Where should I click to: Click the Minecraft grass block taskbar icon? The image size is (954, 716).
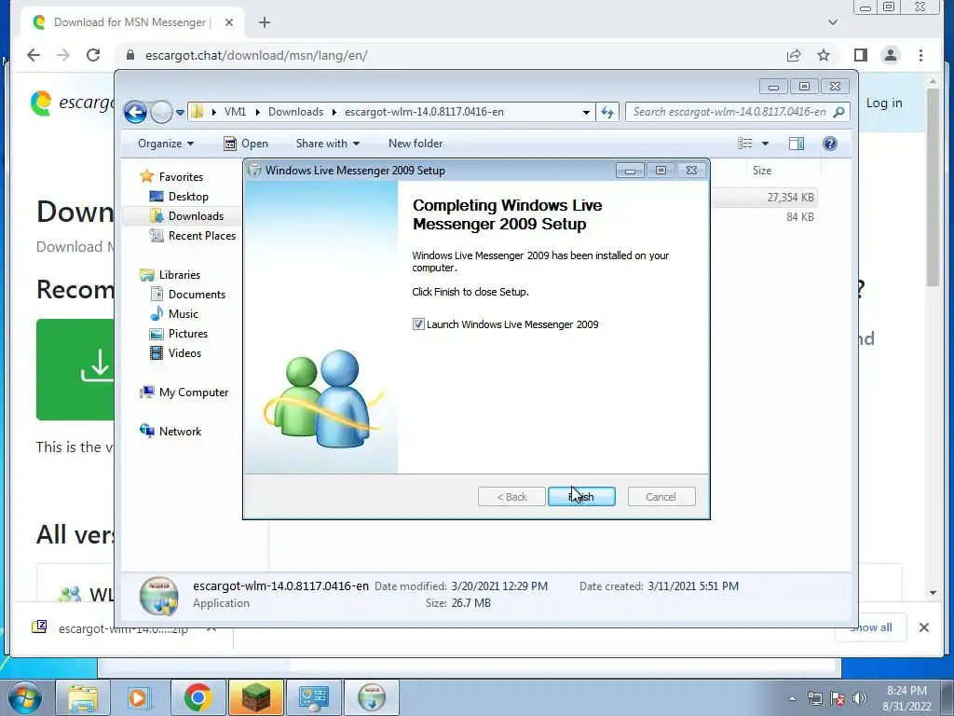(x=255, y=697)
